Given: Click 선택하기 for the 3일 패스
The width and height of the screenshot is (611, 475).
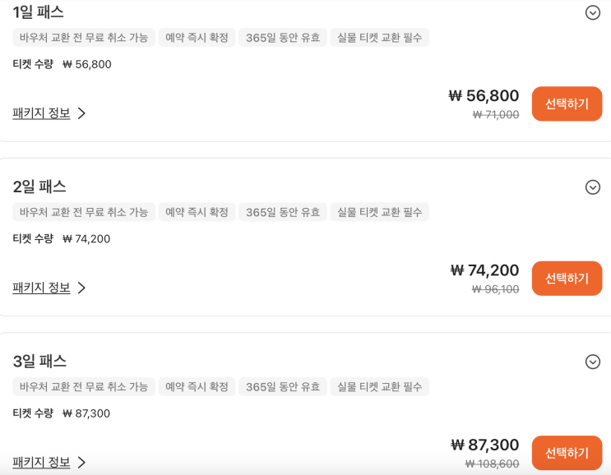Looking at the screenshot, I should point(567,453).
